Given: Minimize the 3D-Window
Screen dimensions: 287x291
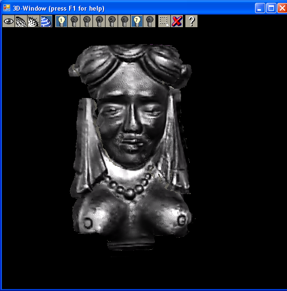Looking at the screenshot, I should (x=260, y=8).
